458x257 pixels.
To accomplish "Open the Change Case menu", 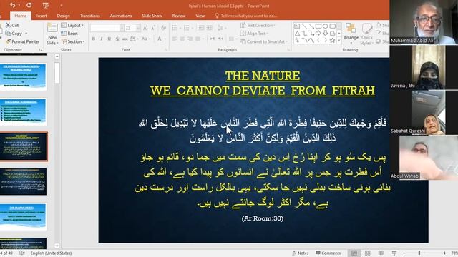I will (x=145, y=39).
